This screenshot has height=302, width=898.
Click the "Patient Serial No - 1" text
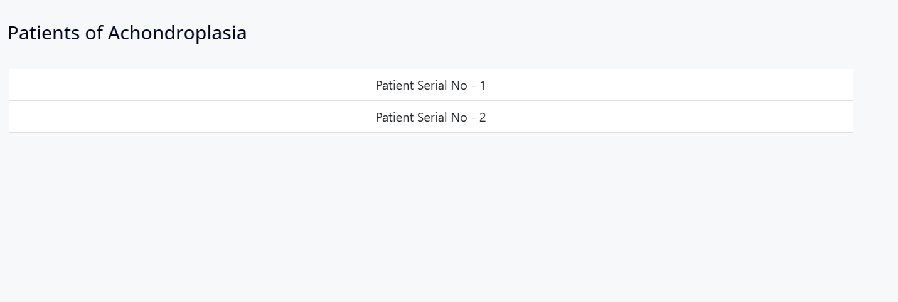click(x=430, y=85)
